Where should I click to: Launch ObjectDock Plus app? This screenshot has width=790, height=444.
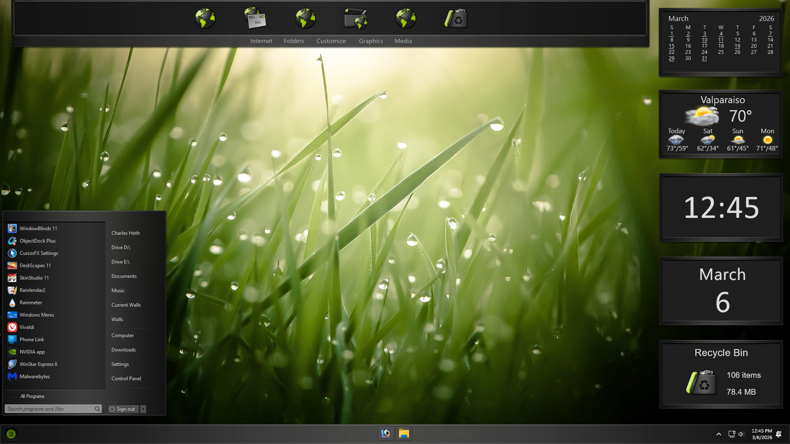(x=37, y=241)
